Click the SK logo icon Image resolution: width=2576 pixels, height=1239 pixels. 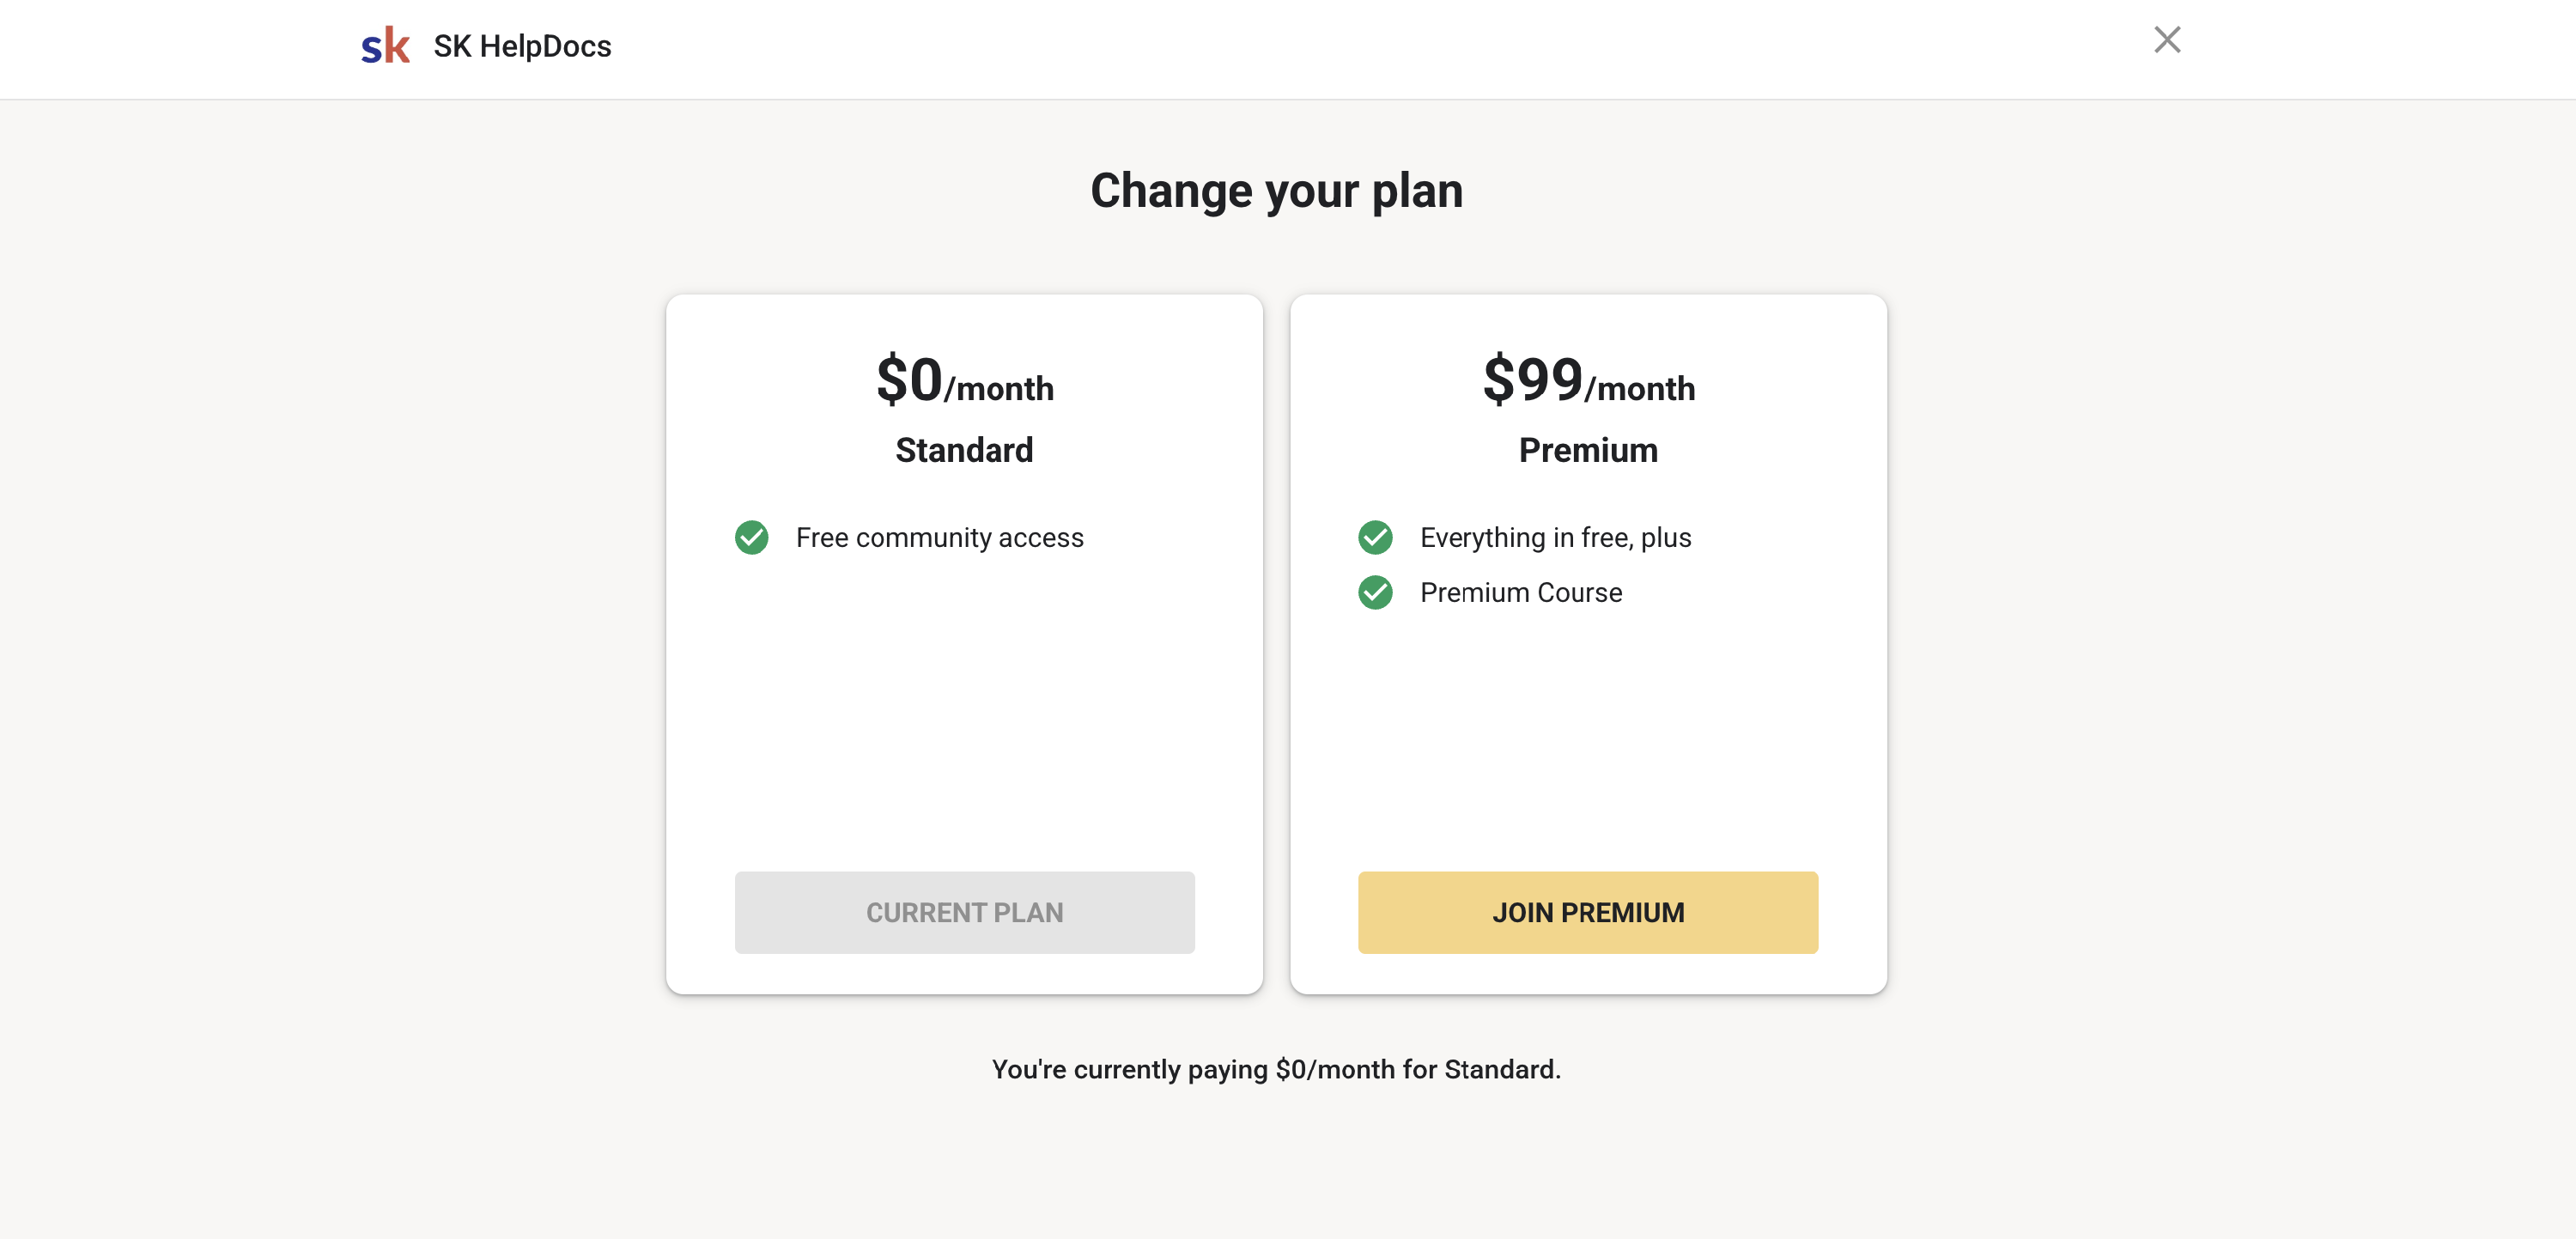[x=385, y=46]
